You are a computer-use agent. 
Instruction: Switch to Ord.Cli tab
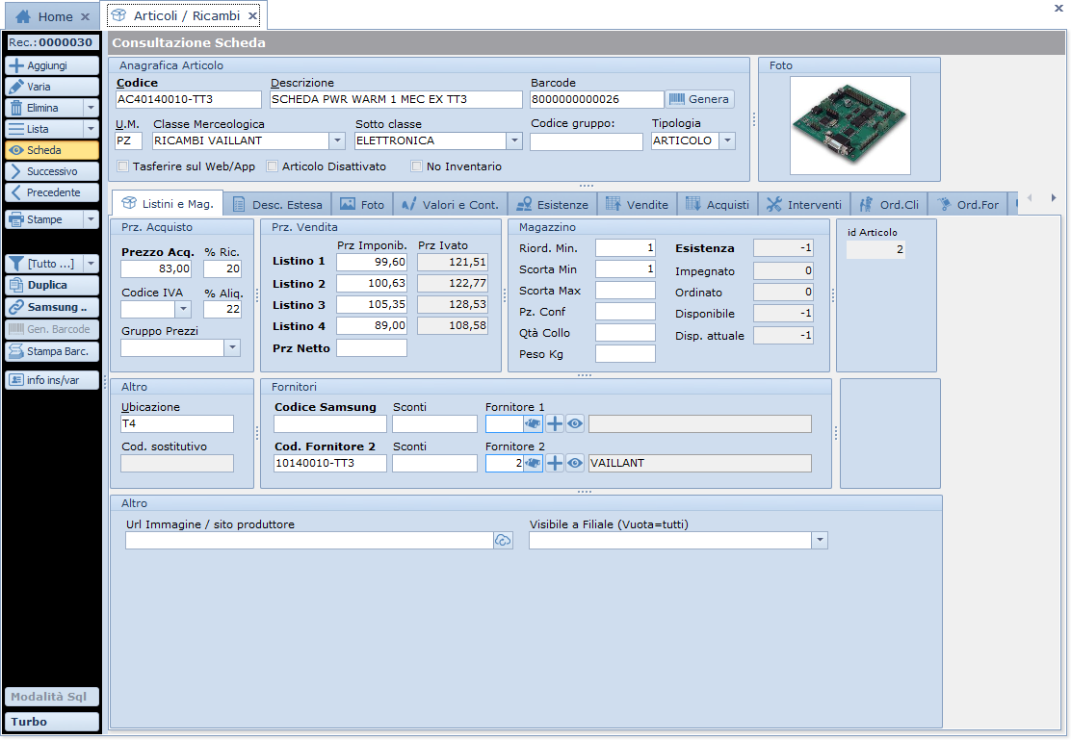(x=889, y=205)
